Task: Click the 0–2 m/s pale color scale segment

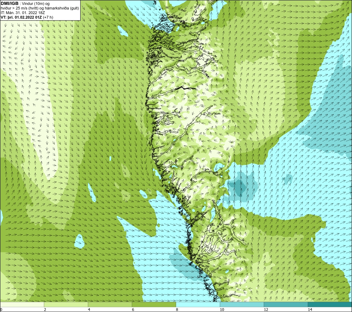Action: click(x=22, y=304)
